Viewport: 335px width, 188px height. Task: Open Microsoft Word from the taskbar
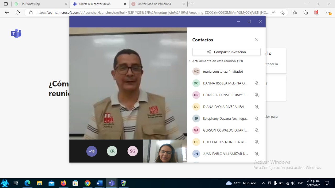[99, 183]
